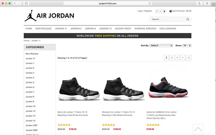Select Jordan 4 in categories list
216x135 pixels.
30,78
